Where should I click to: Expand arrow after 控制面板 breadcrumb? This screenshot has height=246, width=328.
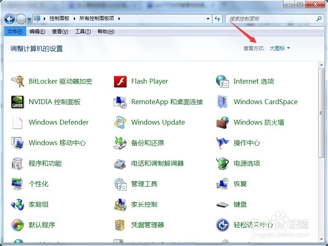pyautogui.click(x=75, y=18)
